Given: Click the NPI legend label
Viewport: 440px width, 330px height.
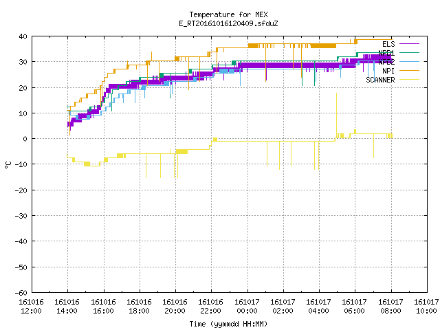Looking at the screenshot, I should (x=388, y=71).
